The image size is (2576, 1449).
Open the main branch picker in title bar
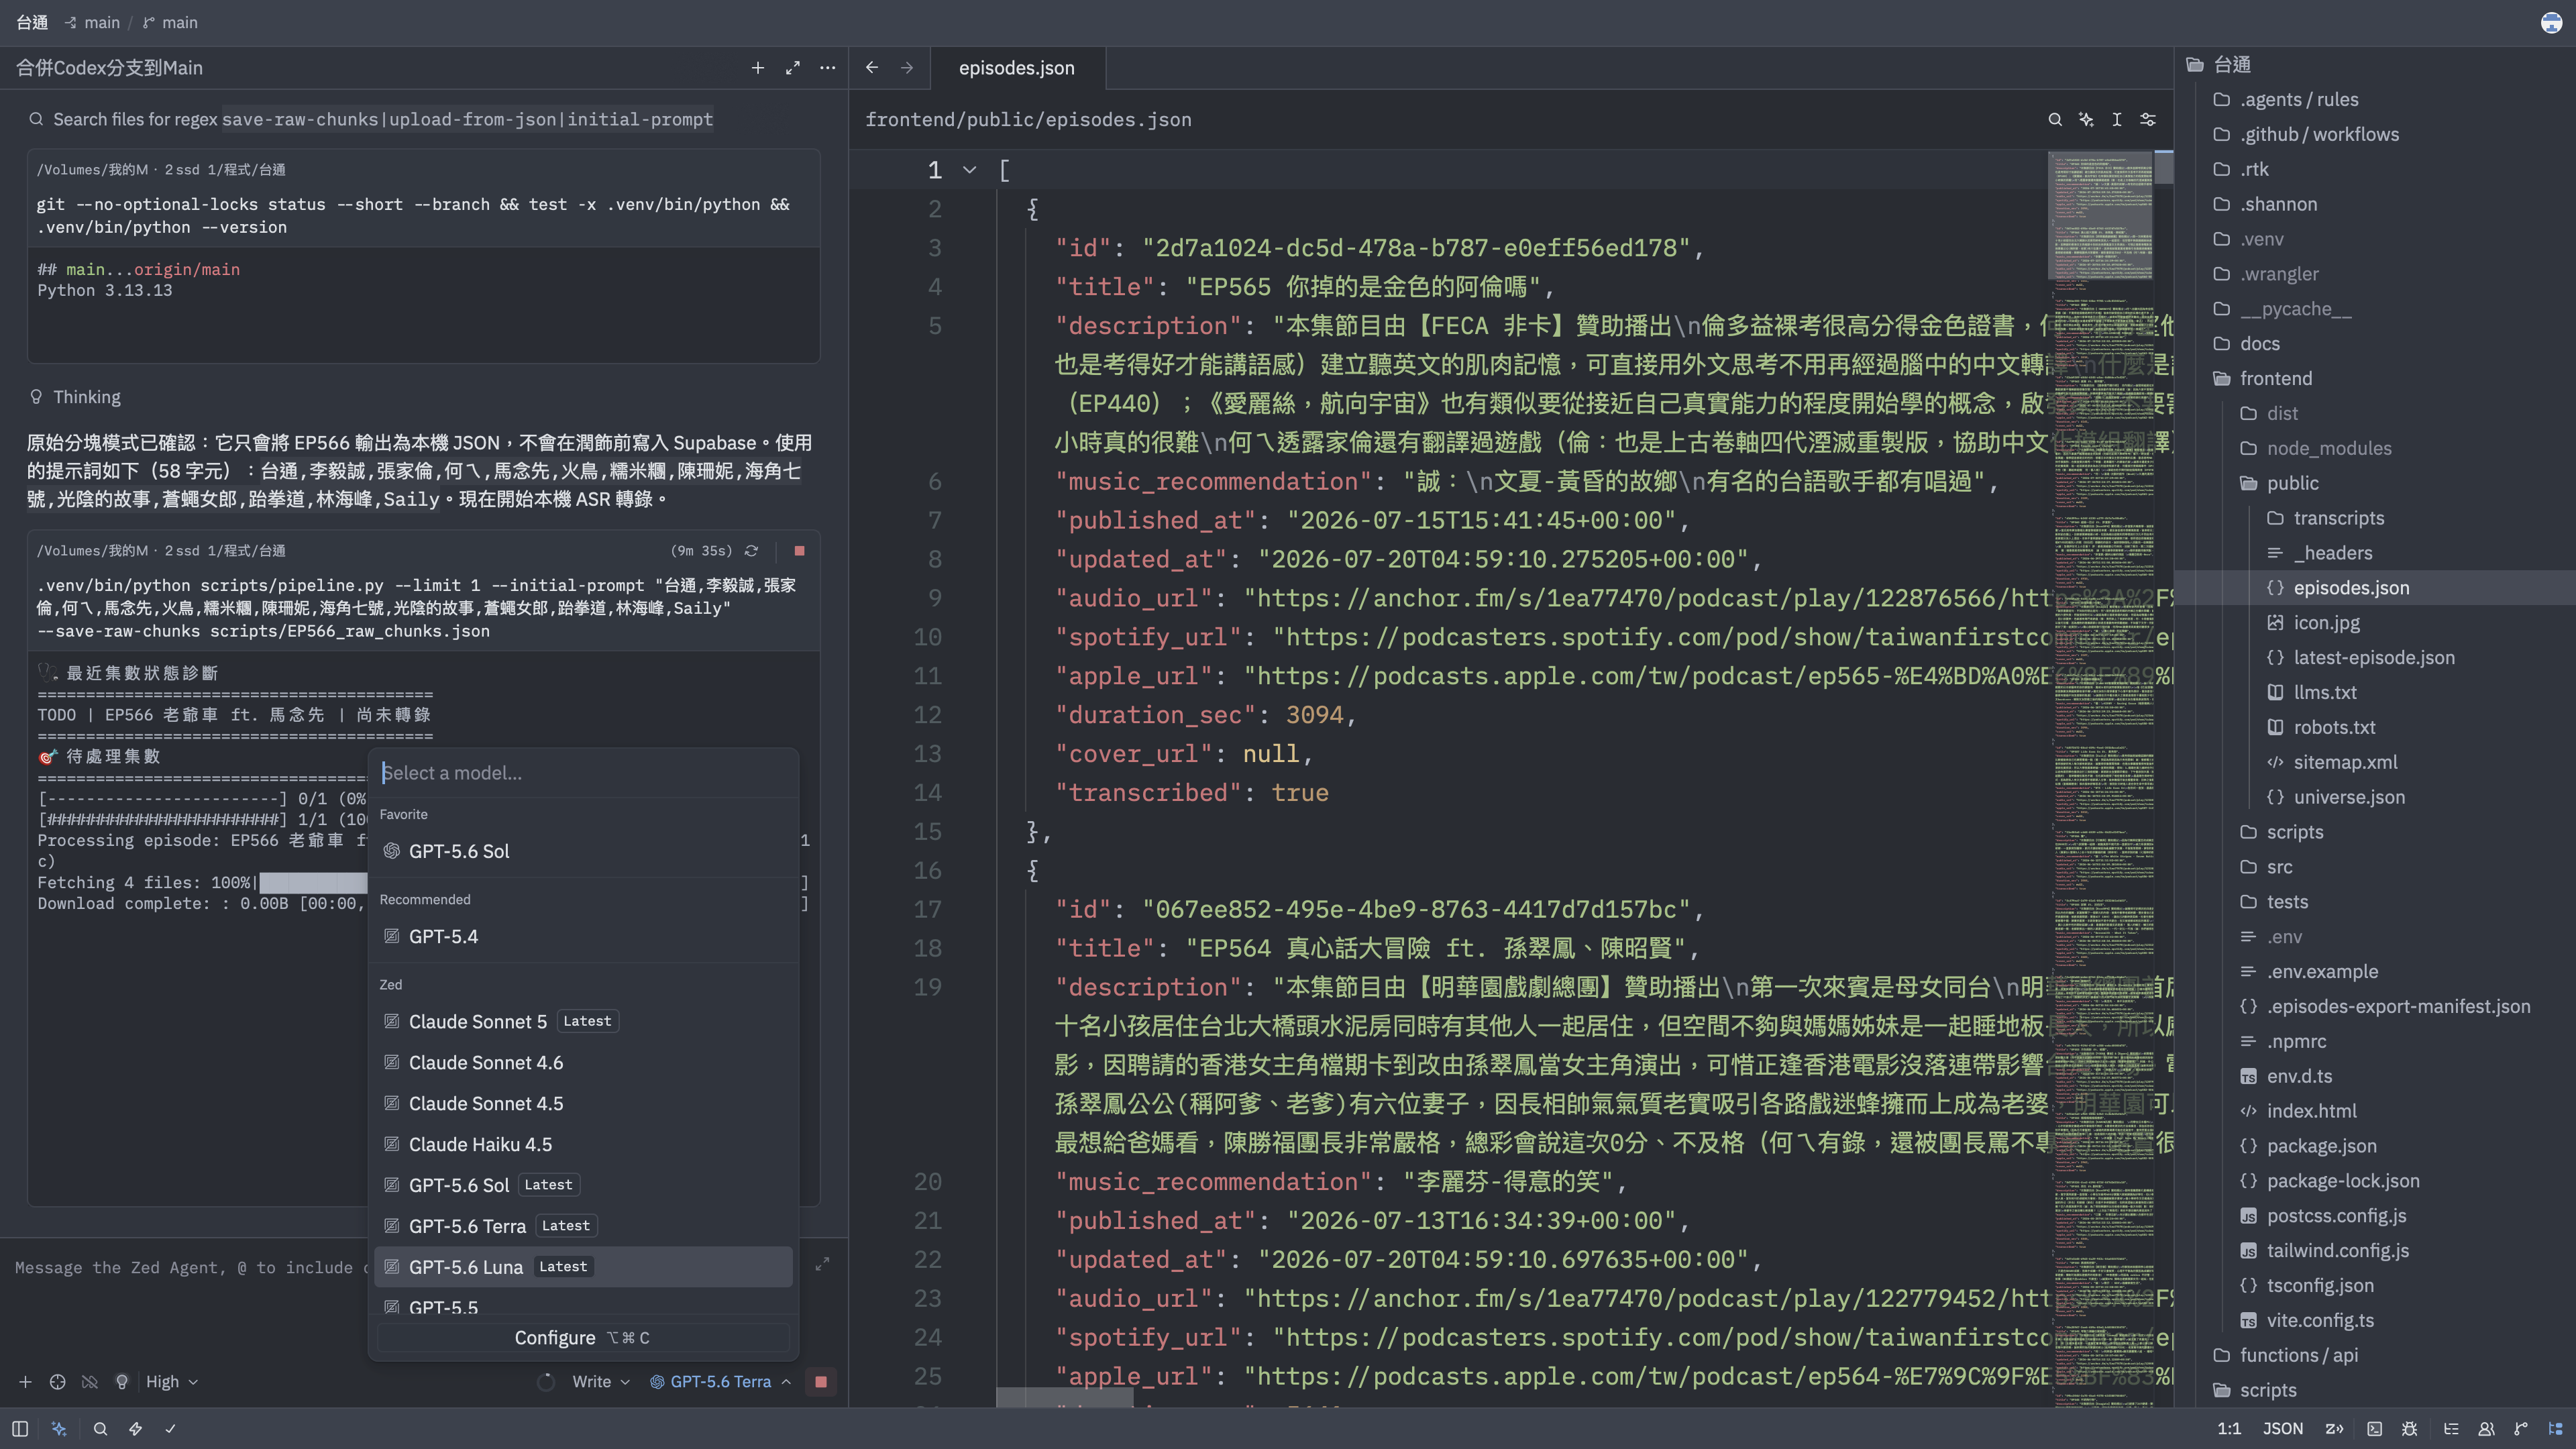170,22
